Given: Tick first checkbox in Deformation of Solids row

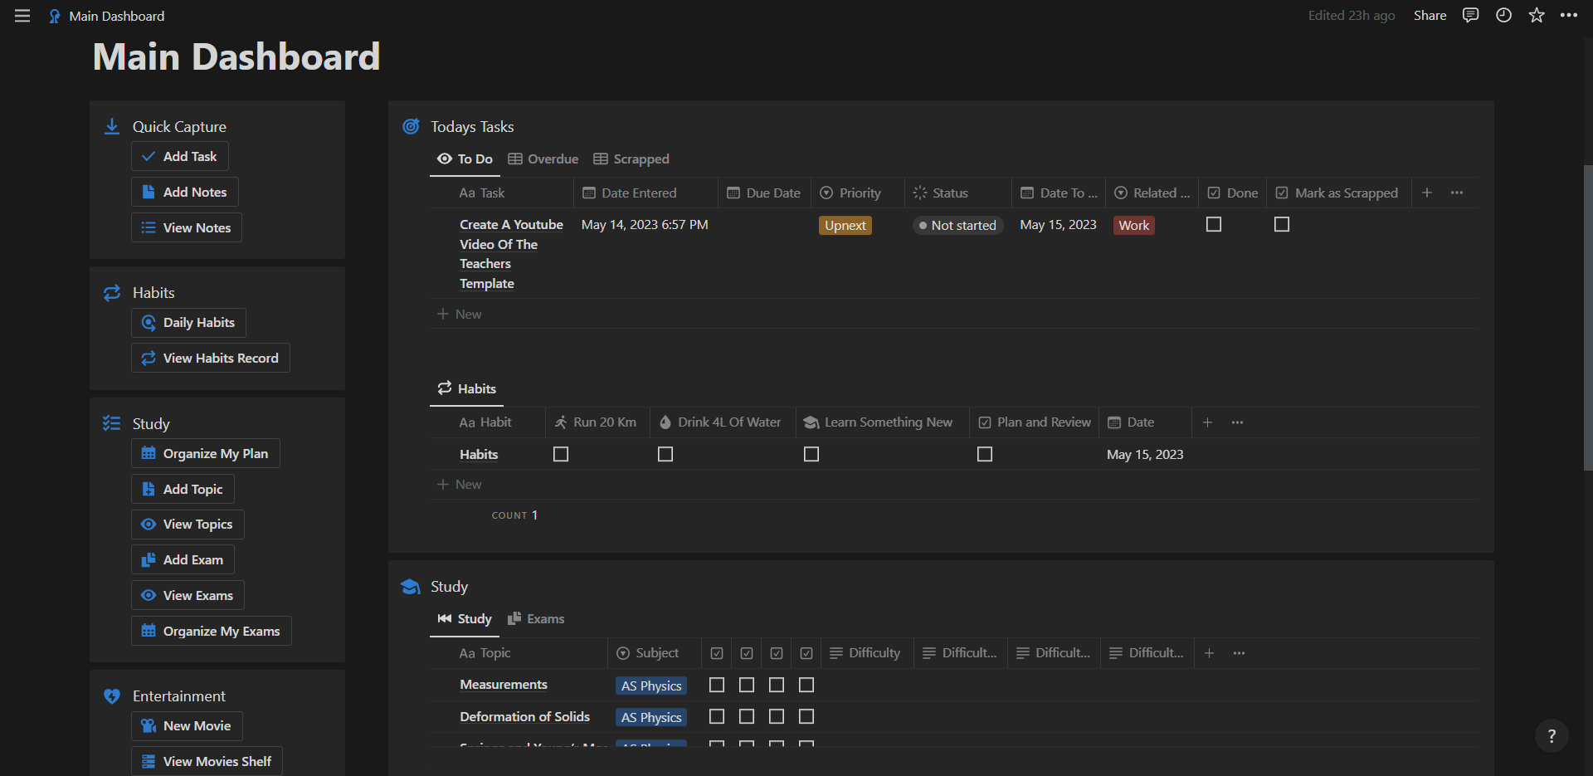Looking at the screenshot, I should click(717, 716).
